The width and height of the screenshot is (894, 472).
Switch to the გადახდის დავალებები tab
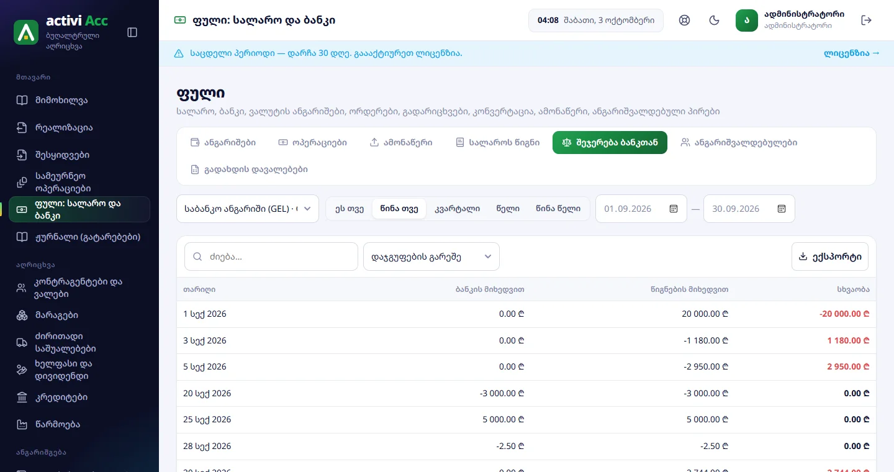249,169
